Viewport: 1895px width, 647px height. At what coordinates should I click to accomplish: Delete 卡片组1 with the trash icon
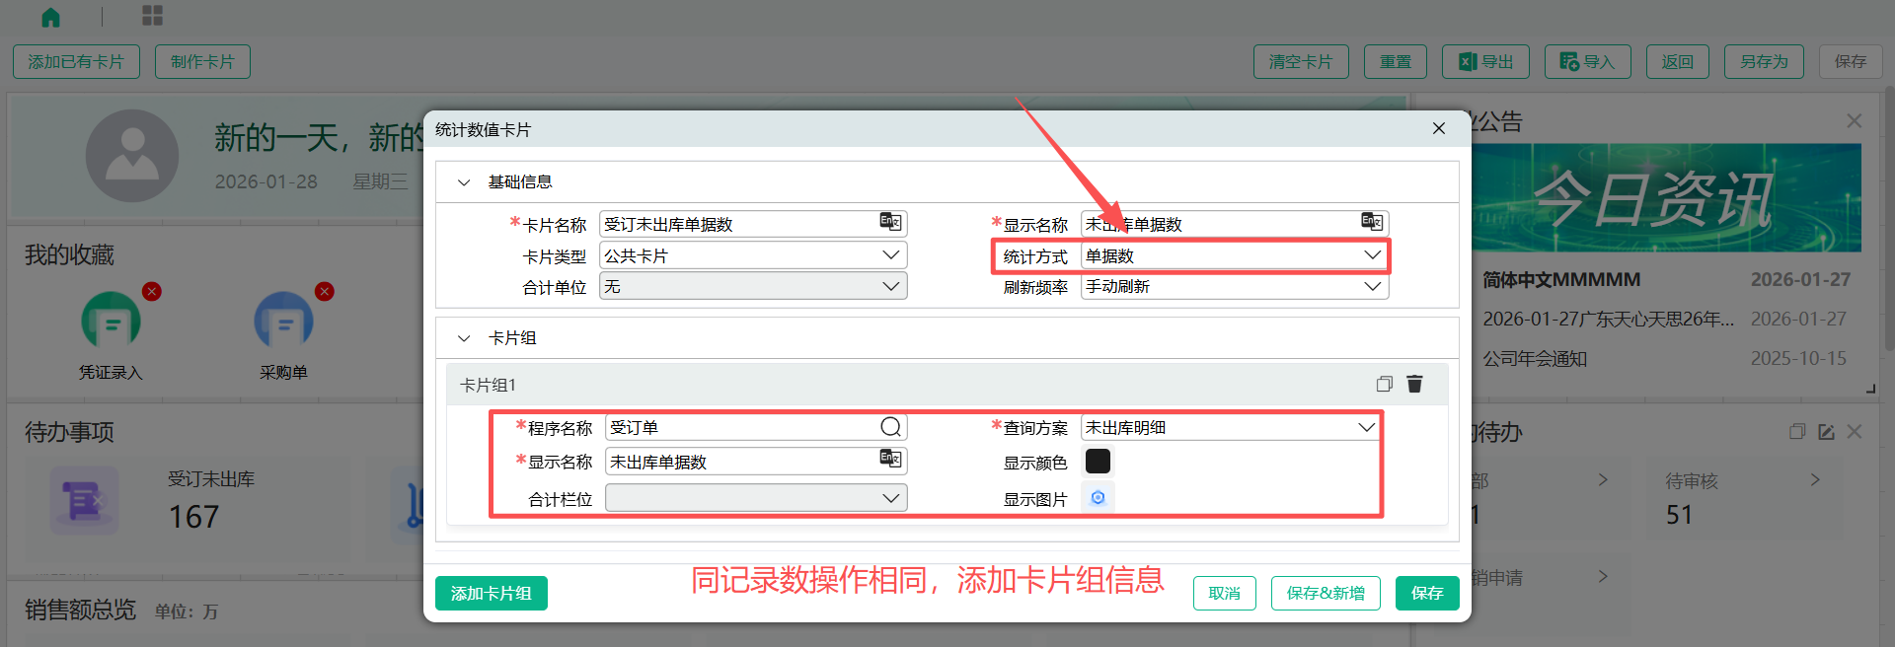[x=1414, y=384]
